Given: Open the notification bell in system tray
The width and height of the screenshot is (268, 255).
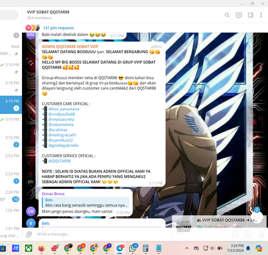Looking at the screenshot, I should [x=248, y=248].
